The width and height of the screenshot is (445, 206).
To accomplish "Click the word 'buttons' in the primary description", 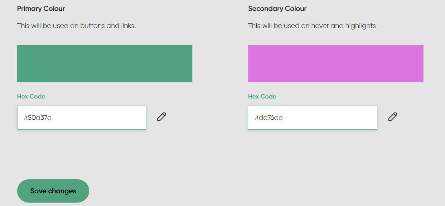I will [93, 26].
